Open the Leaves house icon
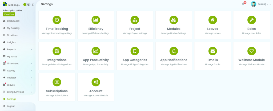Viewport: 273px width, 111px height. pos(212,20)
